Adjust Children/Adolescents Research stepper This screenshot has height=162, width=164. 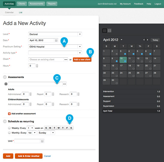pos(78,104)
